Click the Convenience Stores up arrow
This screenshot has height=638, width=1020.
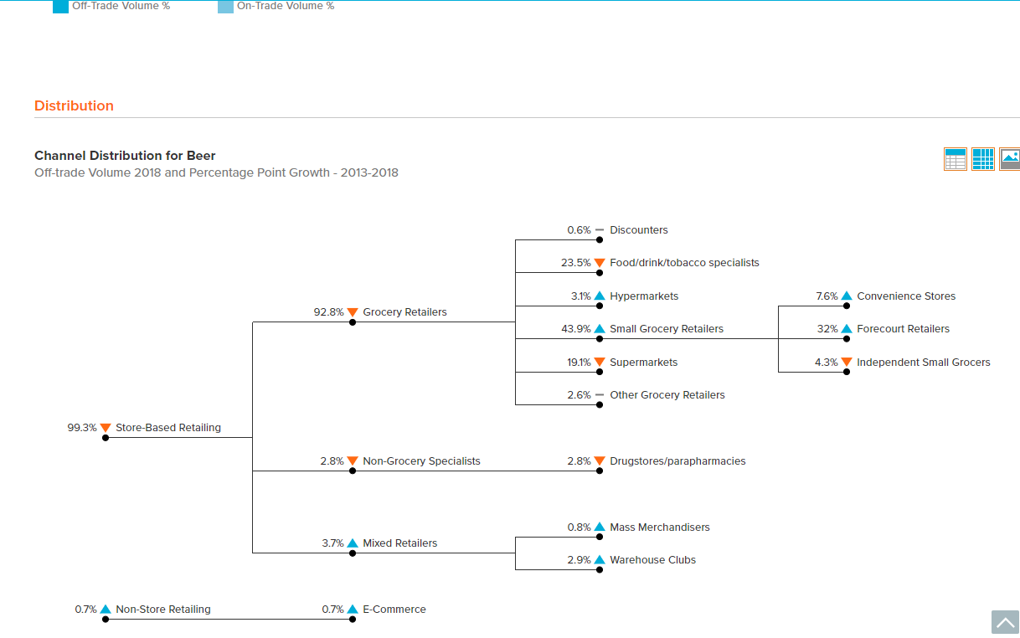coord(847,296)
